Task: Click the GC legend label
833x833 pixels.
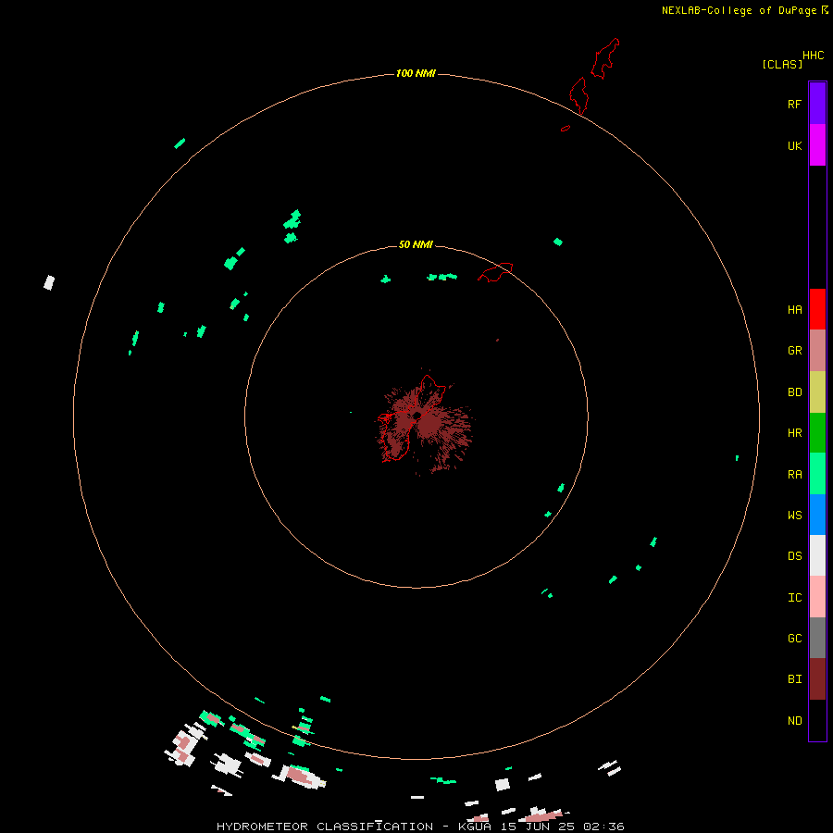Action: [794, 638]
